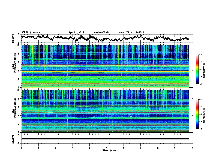216x166 pixels.
Task: Click the date text "Apr. 1 , 2018"
Action: point(76,33)
